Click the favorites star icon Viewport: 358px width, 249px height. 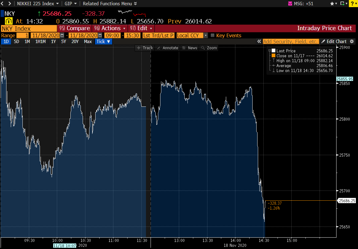(332, 4)
